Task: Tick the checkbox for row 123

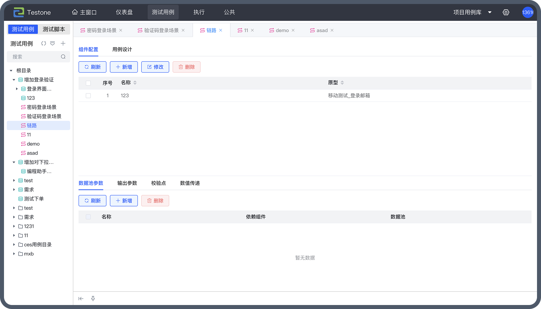Action: coord(88,96)
